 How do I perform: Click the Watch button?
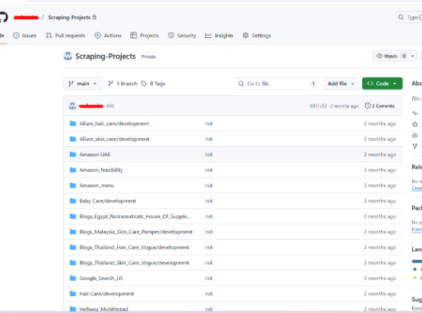(x=390, y=56)
